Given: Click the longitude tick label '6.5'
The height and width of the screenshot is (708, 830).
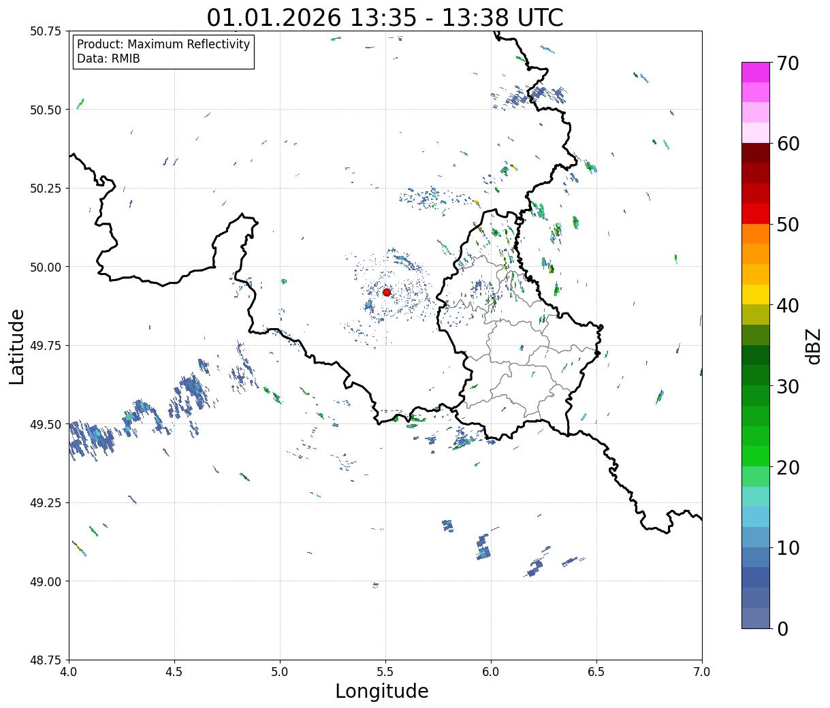Looking at the screenshot, I should point(596,671).
